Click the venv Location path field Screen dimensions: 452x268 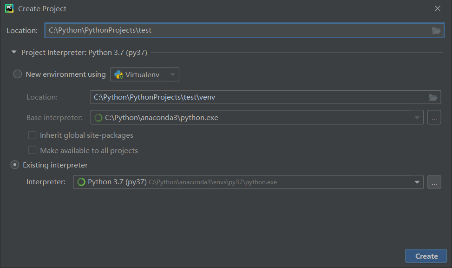[266, 97]
